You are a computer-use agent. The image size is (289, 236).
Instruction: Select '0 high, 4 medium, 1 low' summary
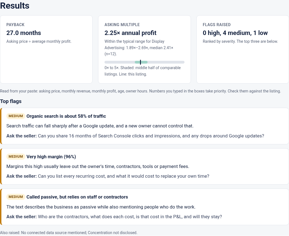235,33
